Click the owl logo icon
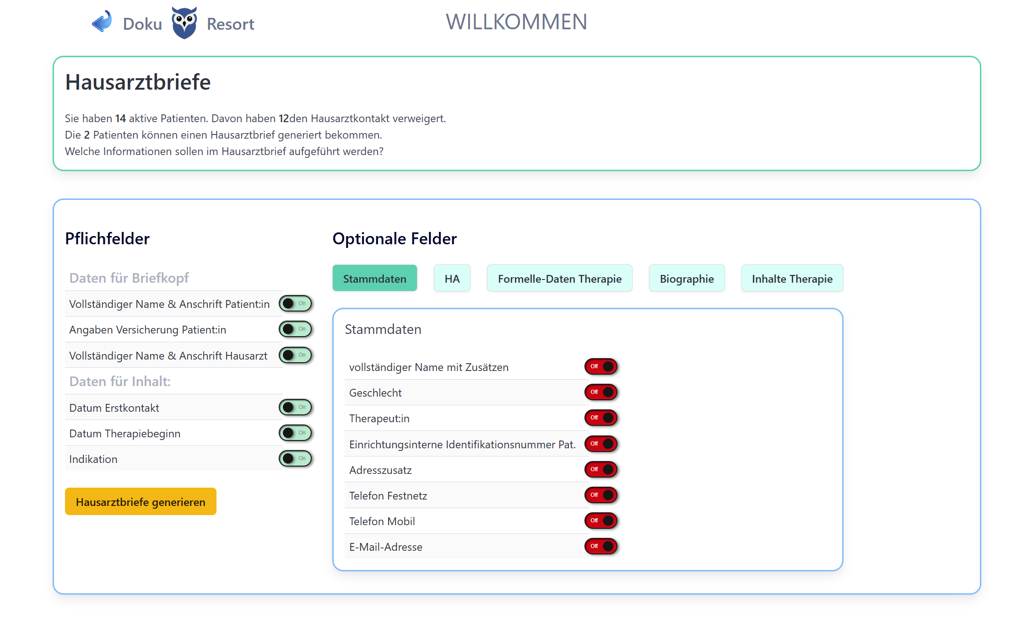Image resolution: width=1033 pixels, height=618 pixels. point(184,23)
